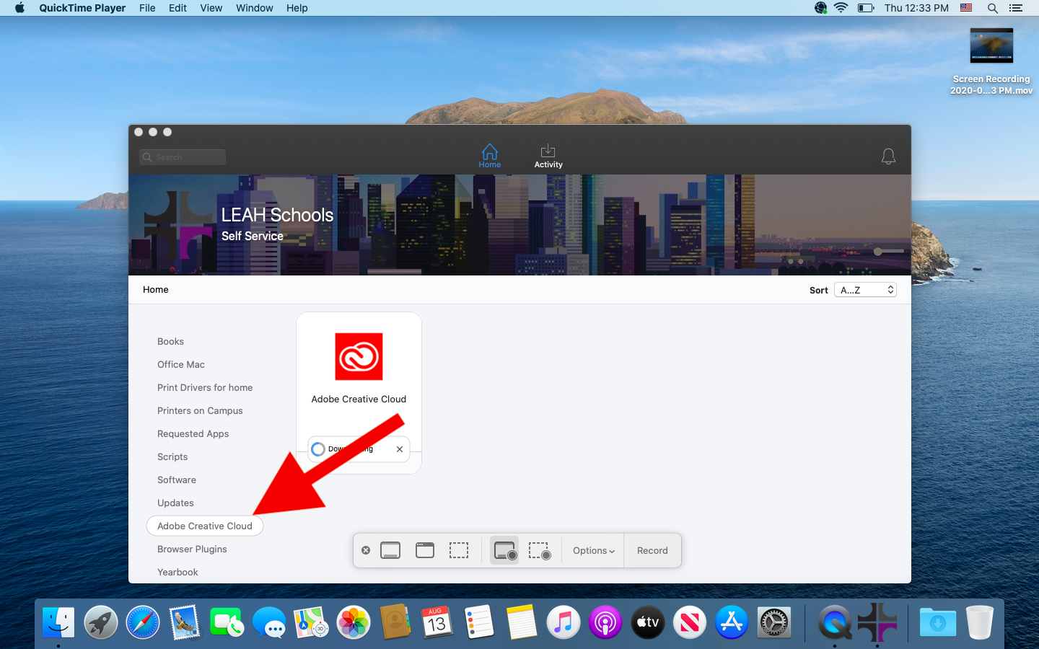Switch to the Activity tab
Viewport: 1039px width, 649px height.
pos(548,156)
